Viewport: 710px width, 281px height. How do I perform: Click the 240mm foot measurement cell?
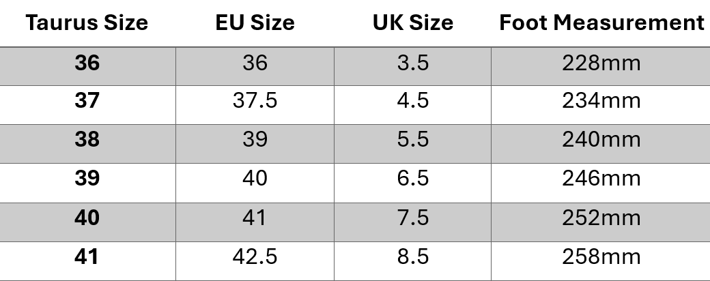click(601, 140)
